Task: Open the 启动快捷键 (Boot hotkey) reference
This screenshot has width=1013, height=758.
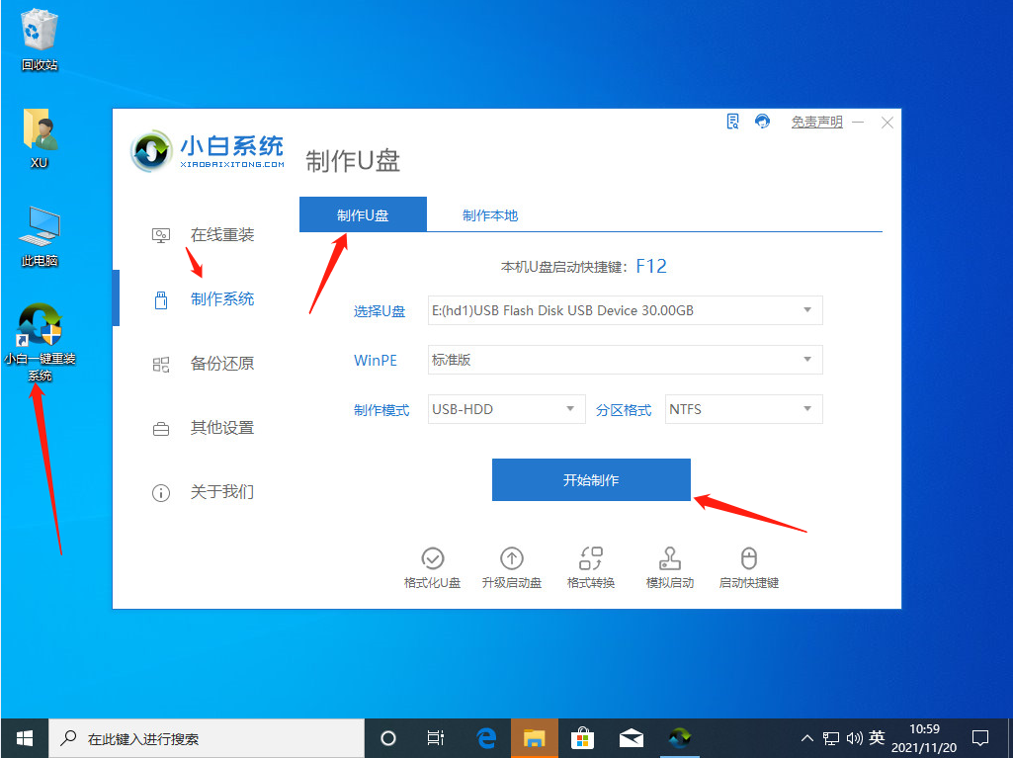Action: pos(748,565)
